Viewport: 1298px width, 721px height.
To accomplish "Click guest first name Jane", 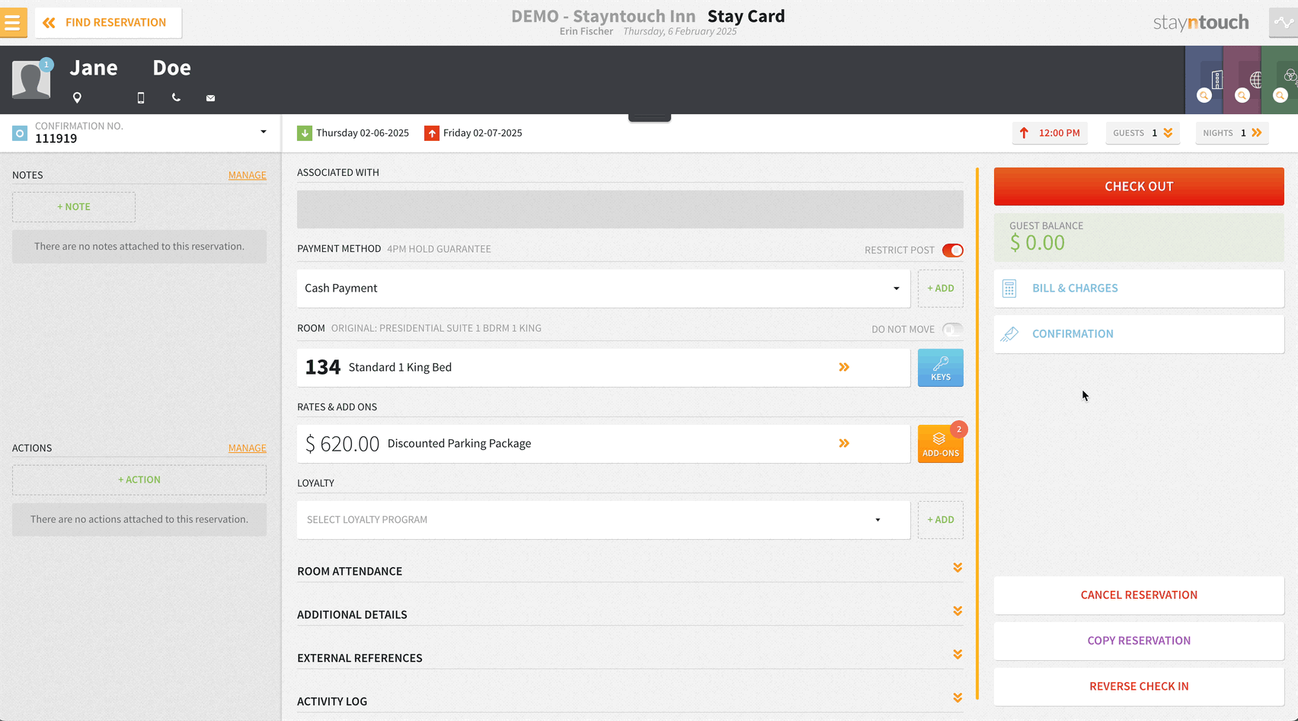I will click(94, 68).
